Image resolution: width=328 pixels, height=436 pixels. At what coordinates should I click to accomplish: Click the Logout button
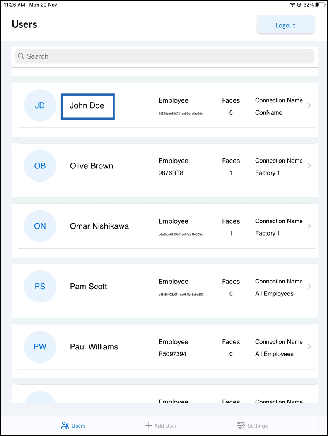pos(285,25)
